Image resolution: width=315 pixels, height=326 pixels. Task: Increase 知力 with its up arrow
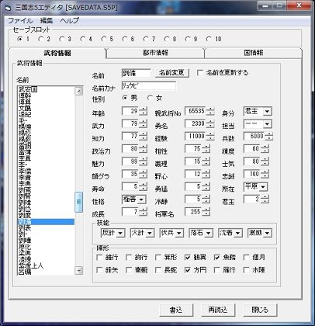[x=143, y=134]
